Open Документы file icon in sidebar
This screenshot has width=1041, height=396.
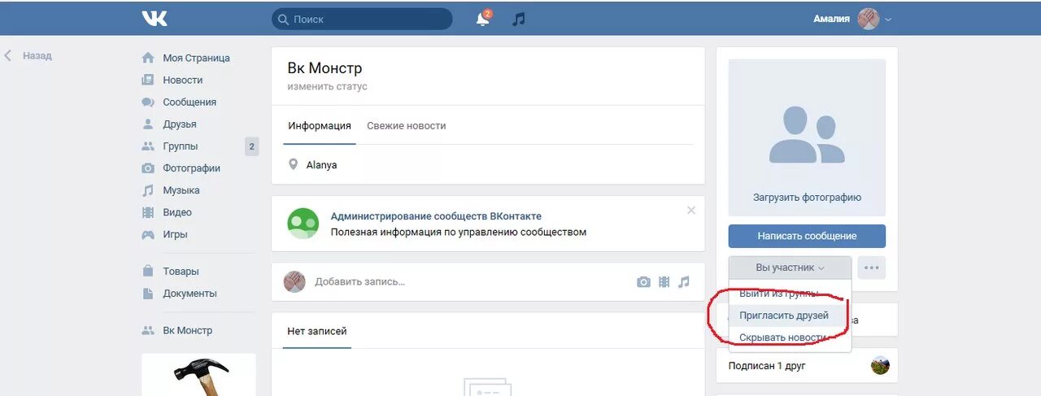pos(148,294)
